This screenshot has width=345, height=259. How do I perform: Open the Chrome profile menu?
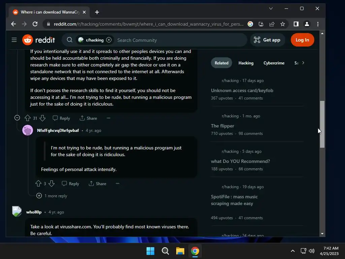pos(307,24)
